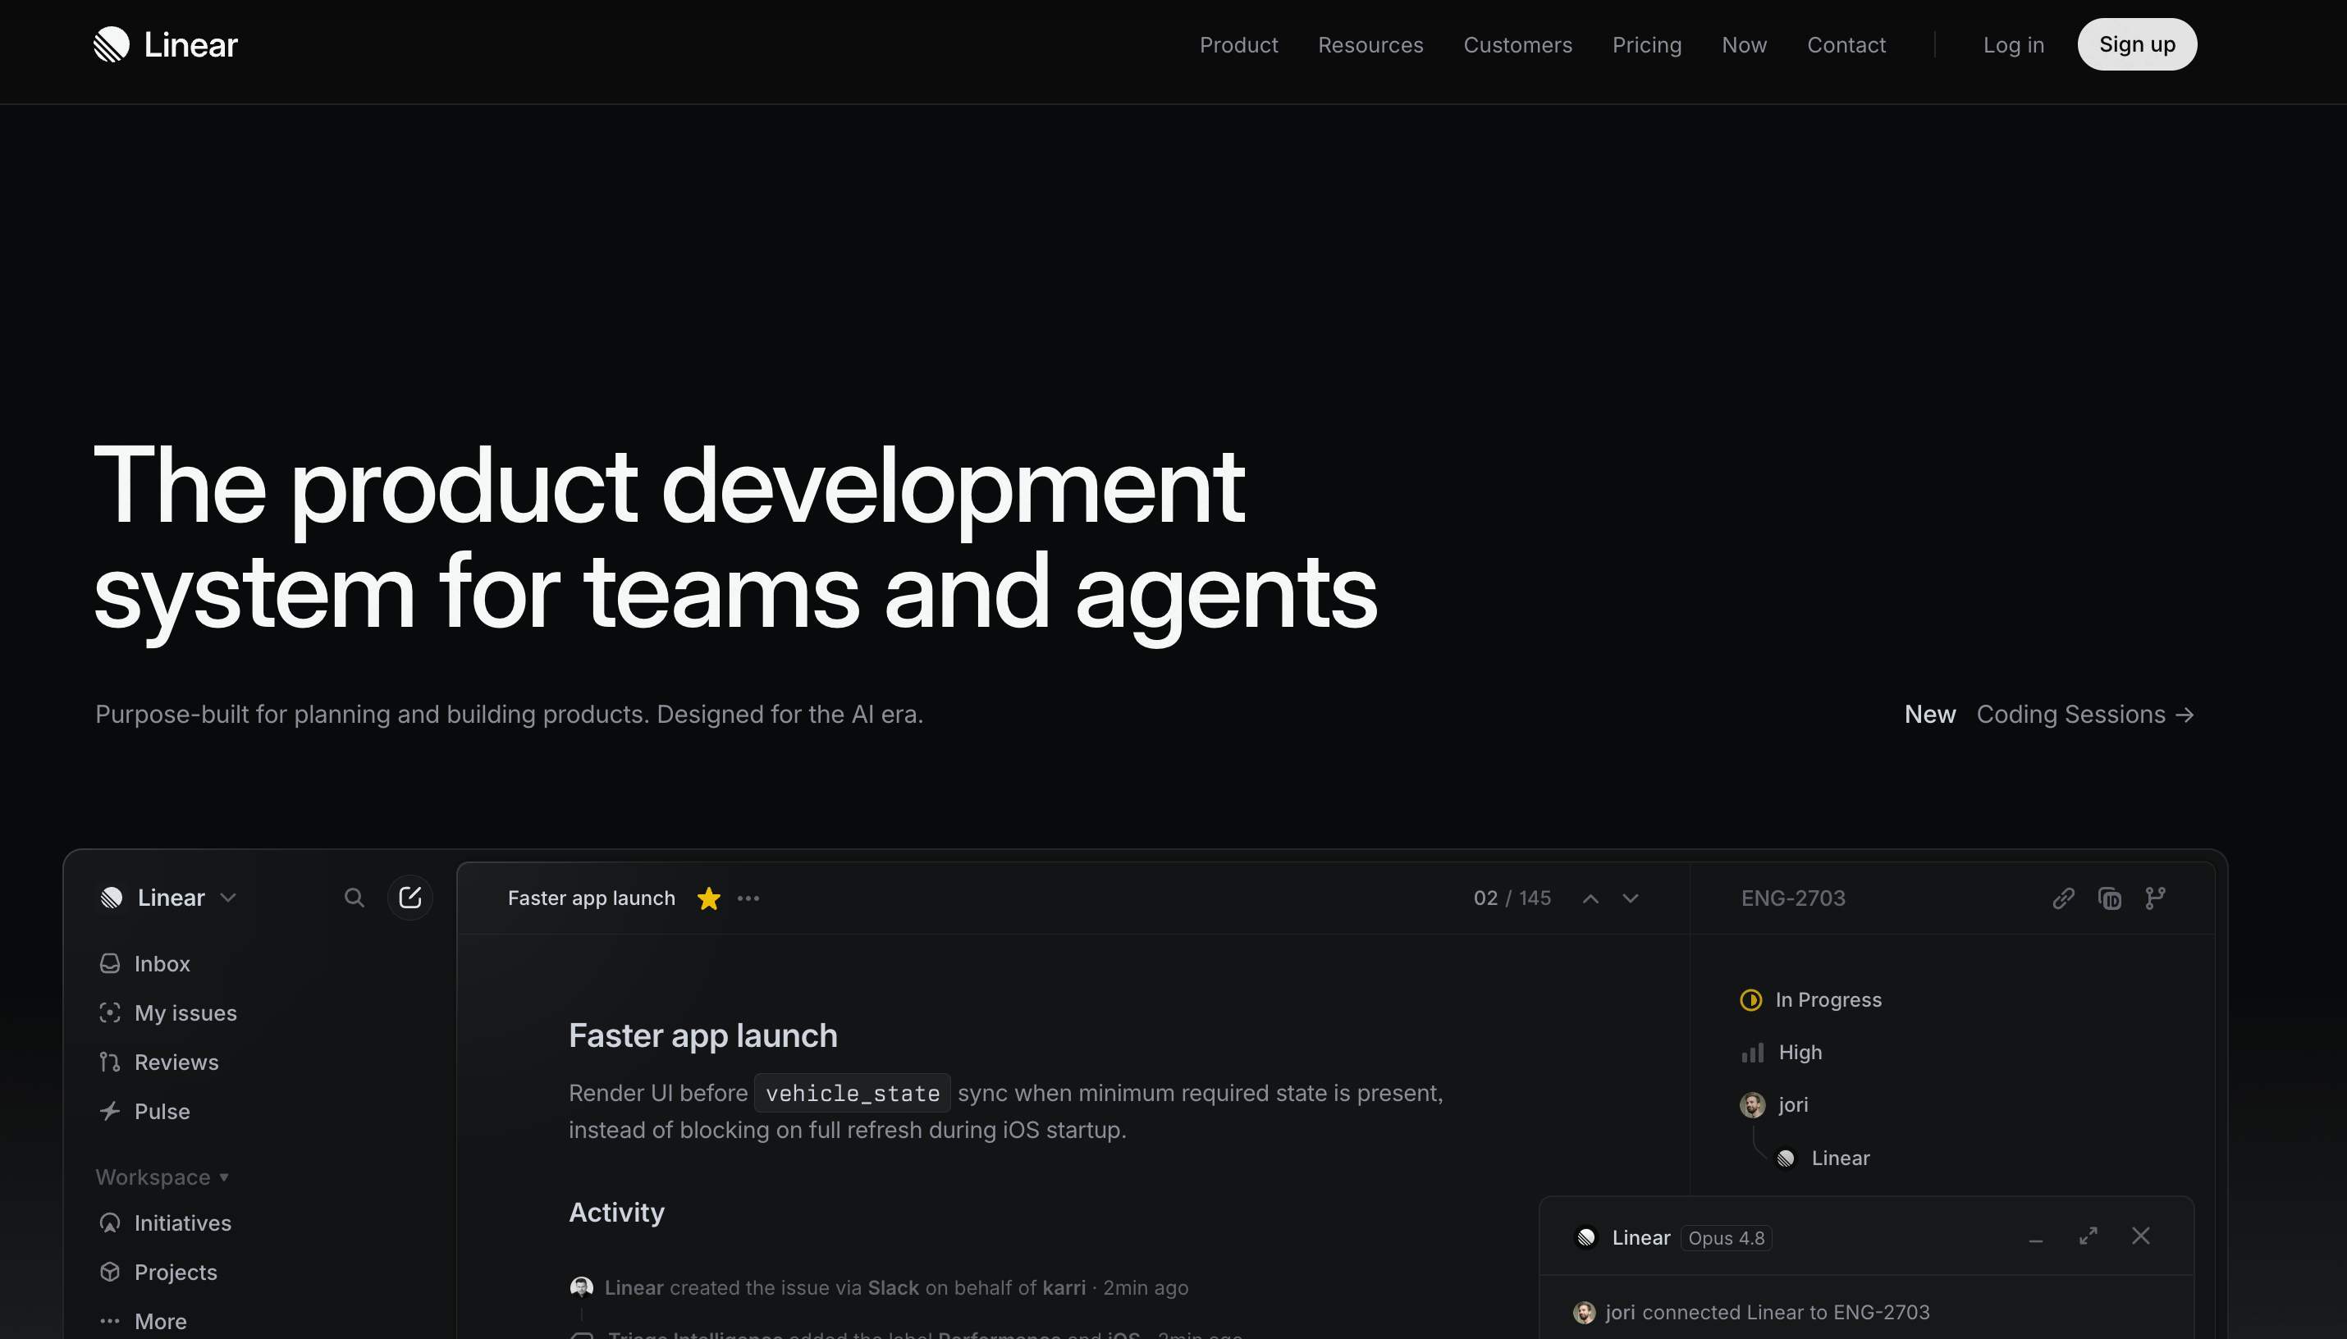The image size is (2347, 1339).
Task: Open the Resources menu
Action: point(1370,44)
